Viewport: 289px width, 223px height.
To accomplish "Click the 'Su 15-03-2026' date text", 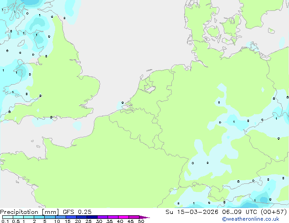I will tap(192, 212).
